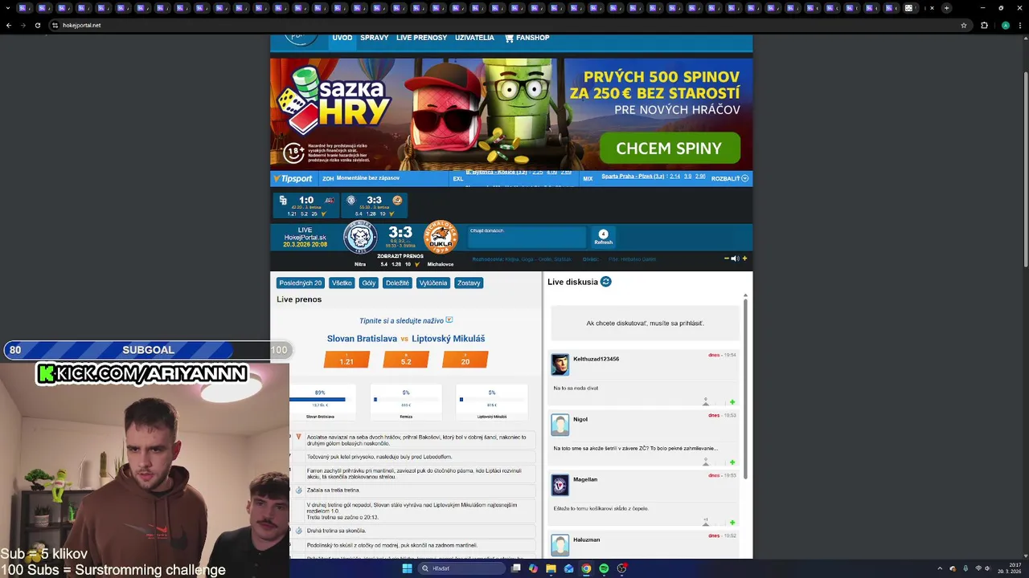Screen dimensions: 1029x578
Task: Open File Explorer from the taskbar
Action: (551, 568)
